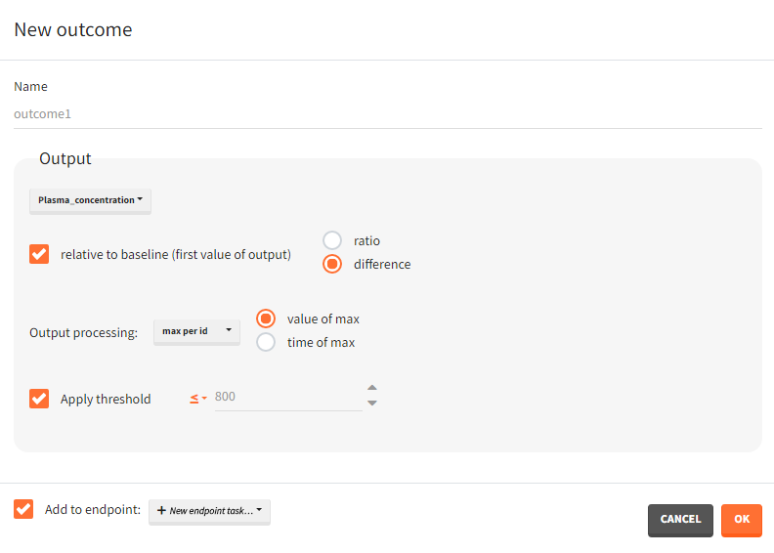Toggle the relative to baseline checkbox
Image resolution: width=774 pixels, height=553 pixels.
39,254
